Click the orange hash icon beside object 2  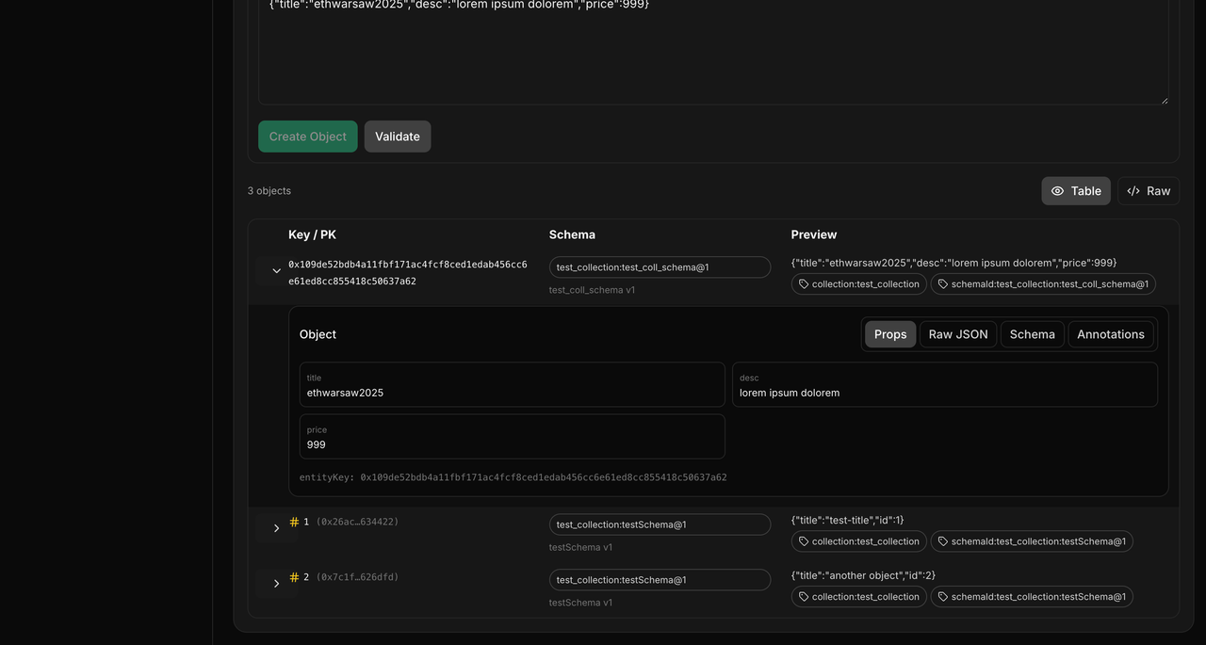(x=293, y=576)
